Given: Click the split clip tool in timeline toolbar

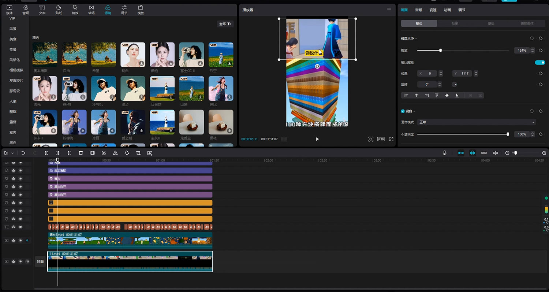Looking at the screenshot, I should tap(46, 153).
